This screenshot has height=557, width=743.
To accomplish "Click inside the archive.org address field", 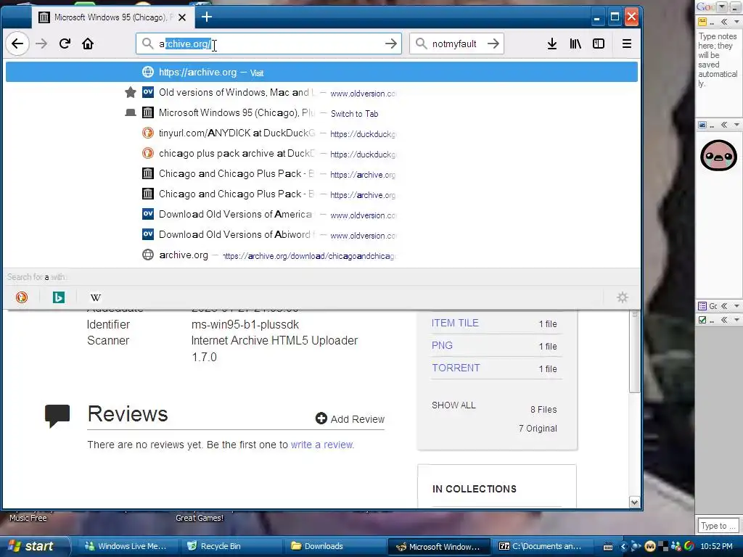I will [268, 44].
